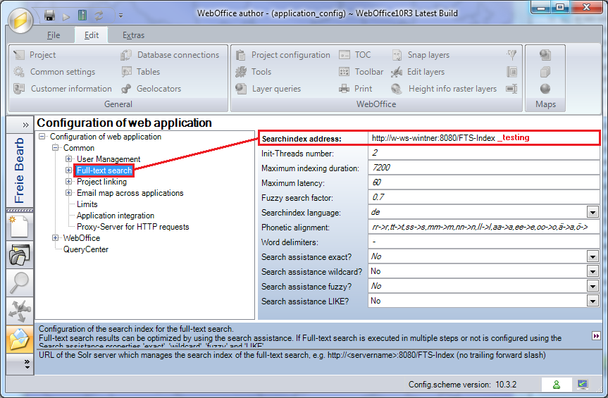Open the Searchindex language dropdown
The width and height of the screenshot is (608, 398).
point(593,212)
